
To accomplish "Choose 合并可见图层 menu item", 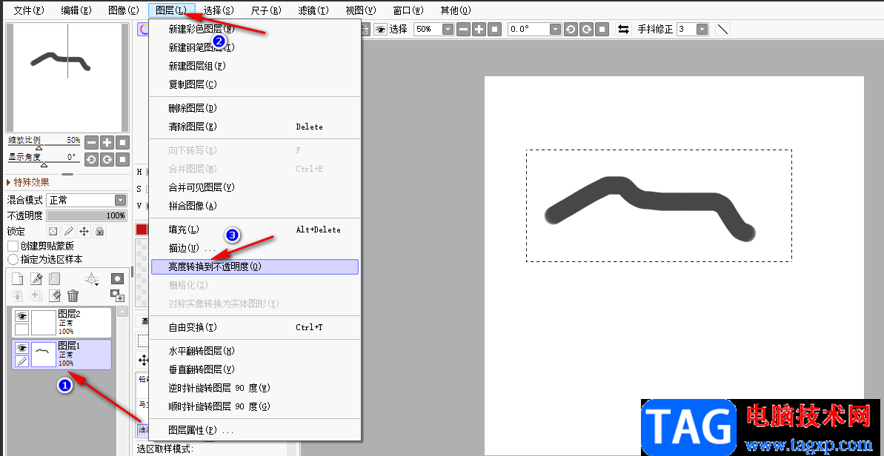I will (255, 187).
